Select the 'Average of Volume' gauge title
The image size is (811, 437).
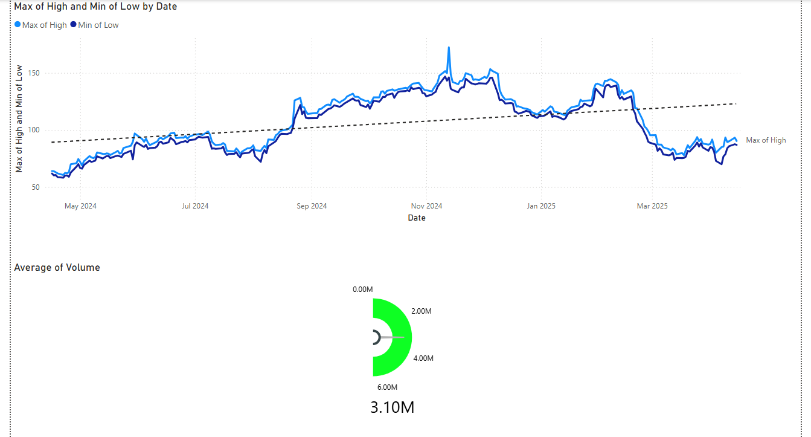pyautogui.click(x=57, y=267)
